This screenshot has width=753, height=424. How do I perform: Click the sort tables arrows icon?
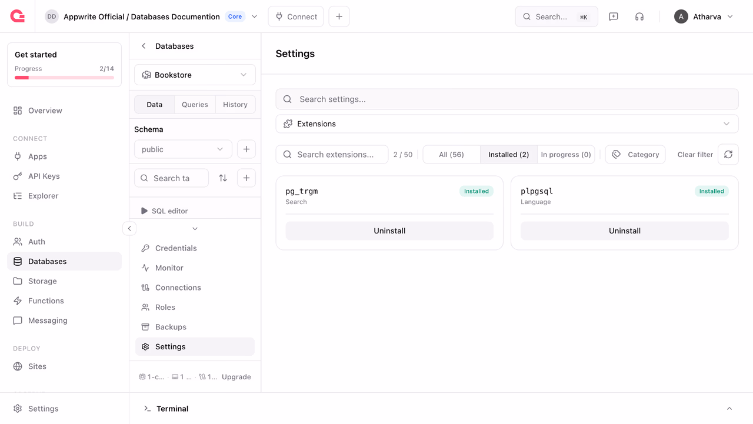click(223, 178)
